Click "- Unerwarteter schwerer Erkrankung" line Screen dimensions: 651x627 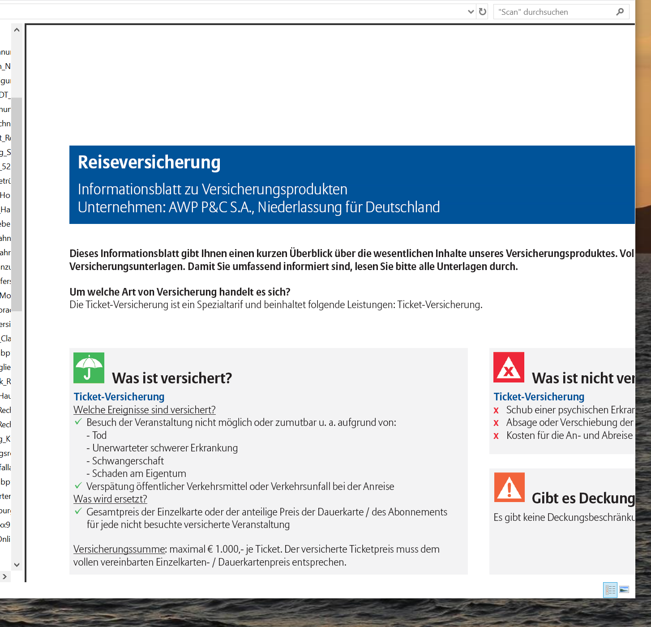coord(162,448)
